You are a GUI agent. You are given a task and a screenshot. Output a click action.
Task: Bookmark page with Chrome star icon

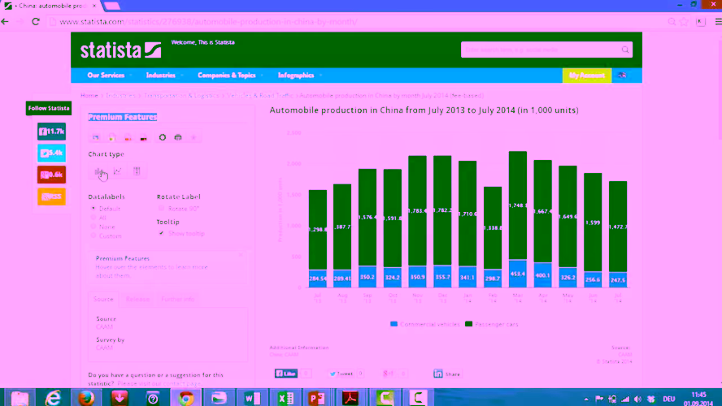click(685, 22)
